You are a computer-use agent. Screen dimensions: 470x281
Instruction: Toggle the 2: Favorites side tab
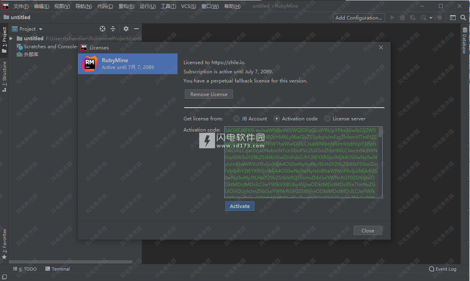click(4, 244)
